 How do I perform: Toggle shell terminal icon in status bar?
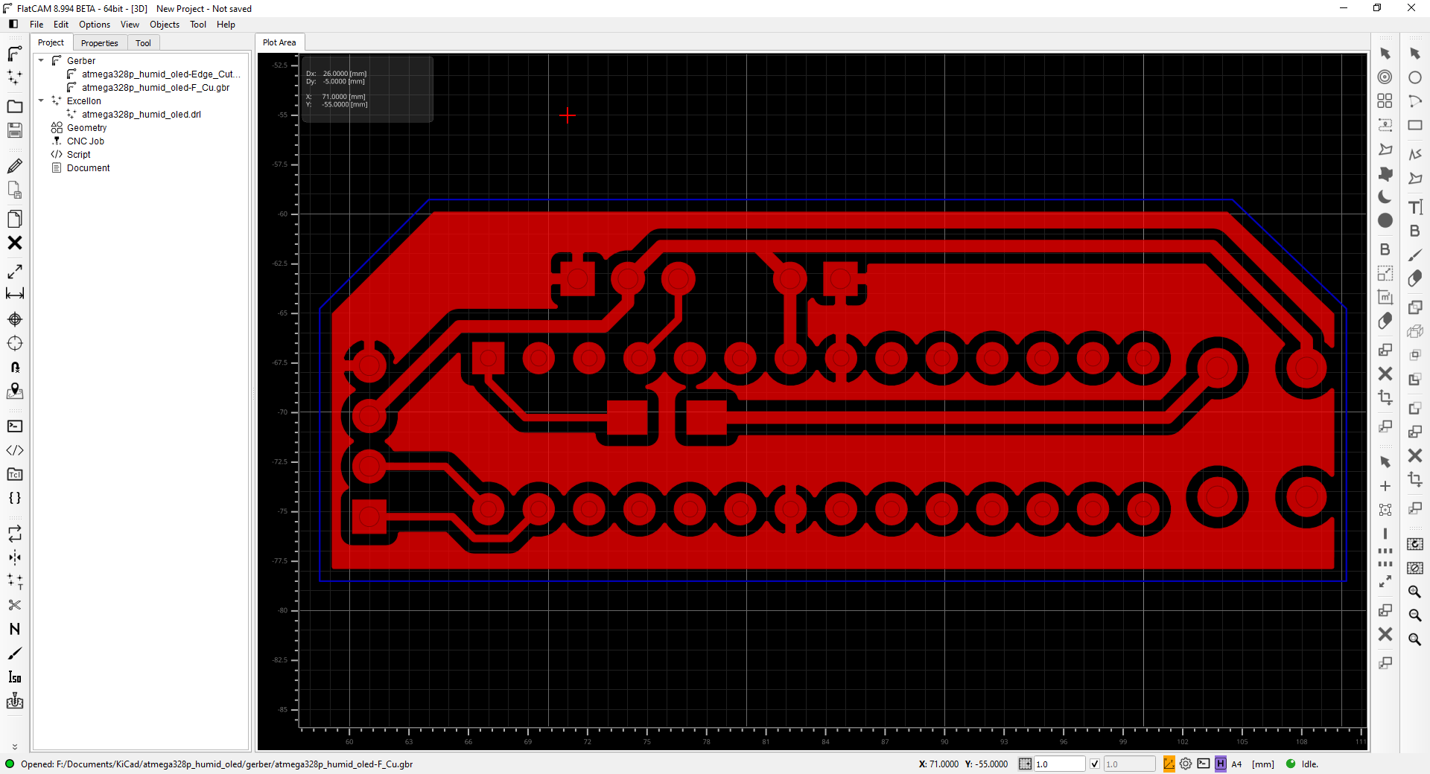pos(1204,764)
